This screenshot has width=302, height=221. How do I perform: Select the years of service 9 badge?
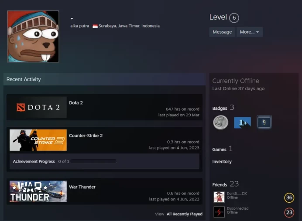[x=264, y=122]
